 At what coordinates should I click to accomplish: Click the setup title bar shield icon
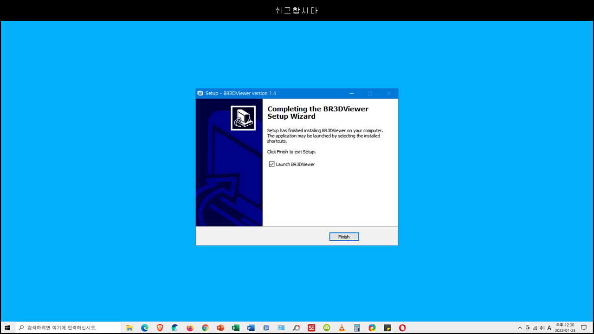[x=200, y=93]
